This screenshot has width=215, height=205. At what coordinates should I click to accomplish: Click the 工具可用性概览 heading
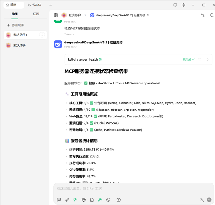point(84,94)
